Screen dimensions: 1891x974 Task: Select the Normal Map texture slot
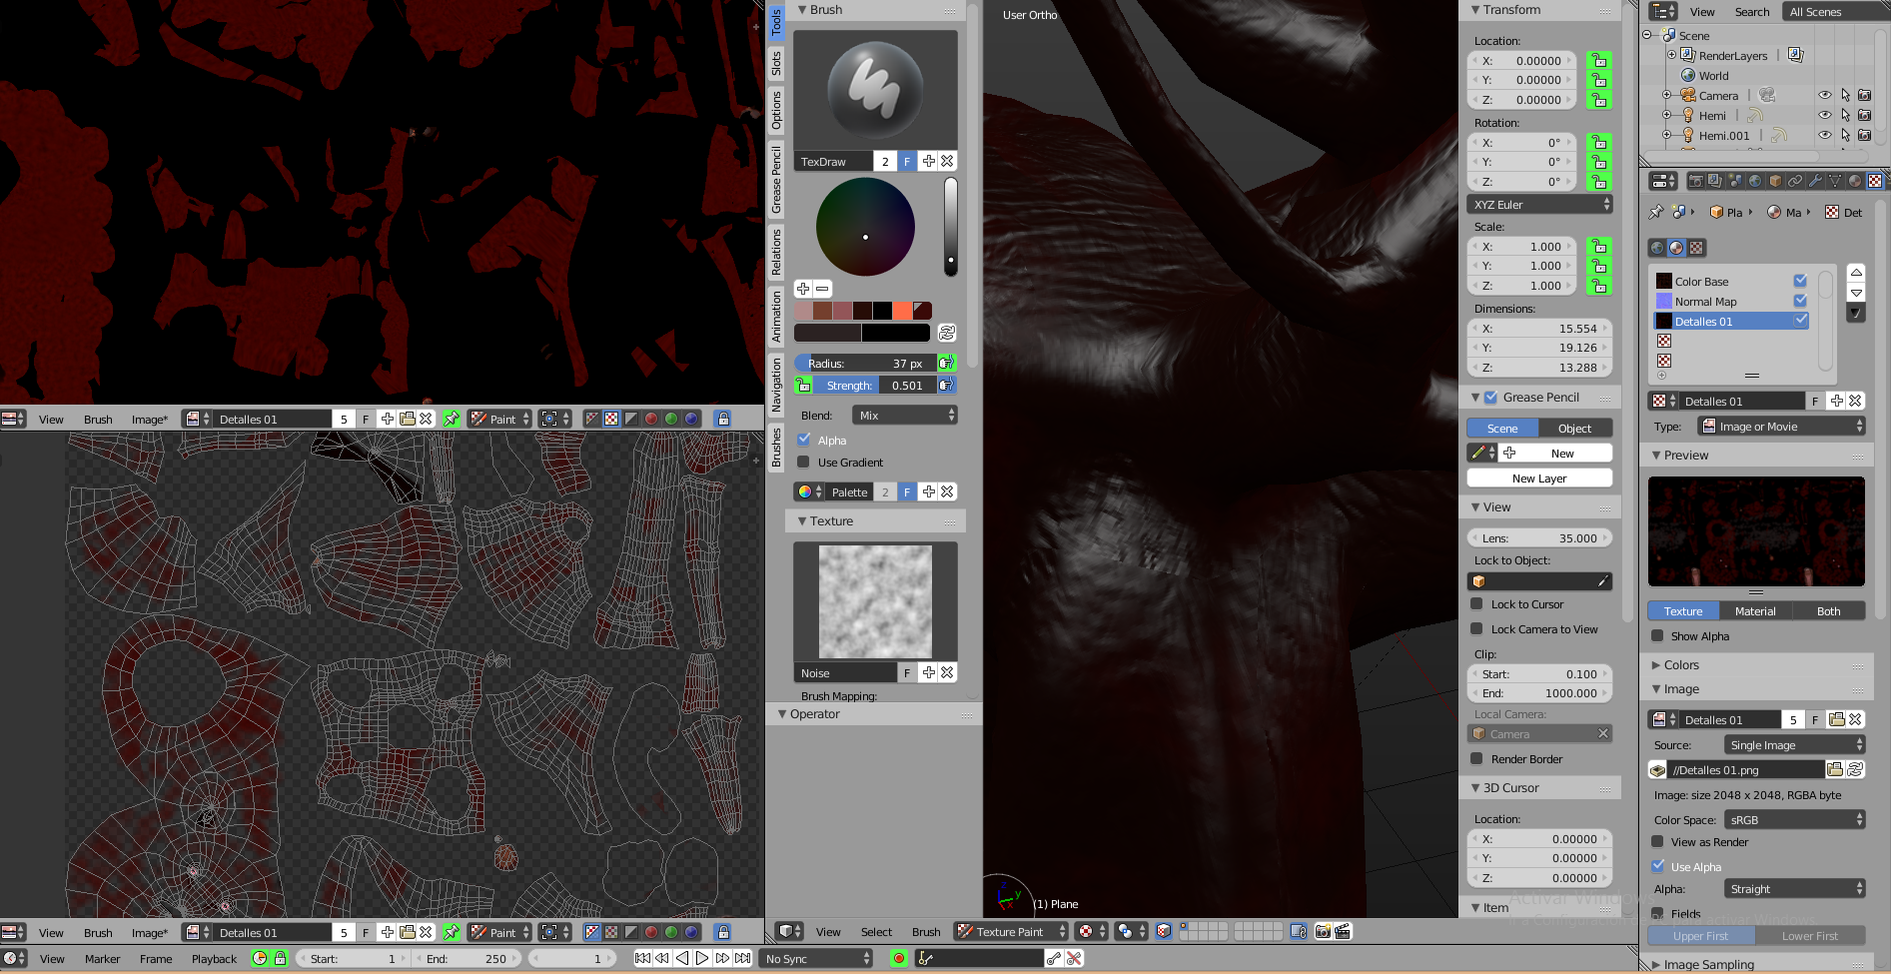(1705, 301)
